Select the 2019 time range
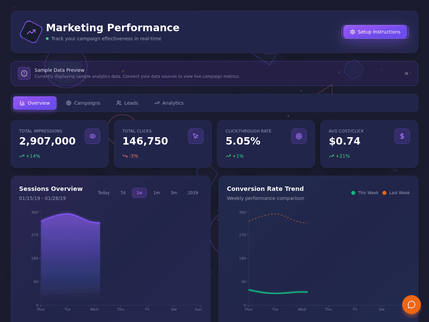 [x=193, y=193]
